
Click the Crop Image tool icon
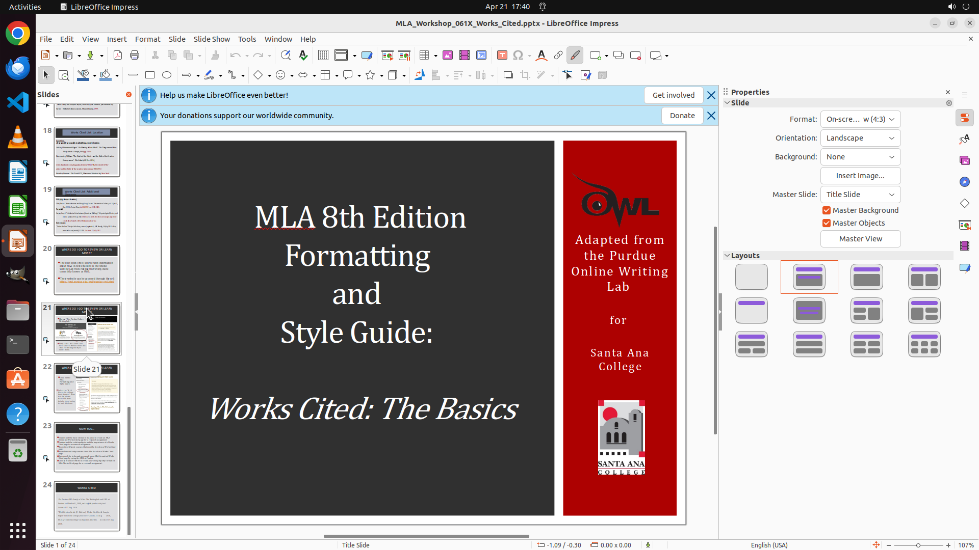pos(525,75)
